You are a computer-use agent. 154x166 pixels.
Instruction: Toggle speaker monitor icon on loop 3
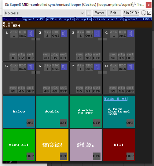point(97,34)
